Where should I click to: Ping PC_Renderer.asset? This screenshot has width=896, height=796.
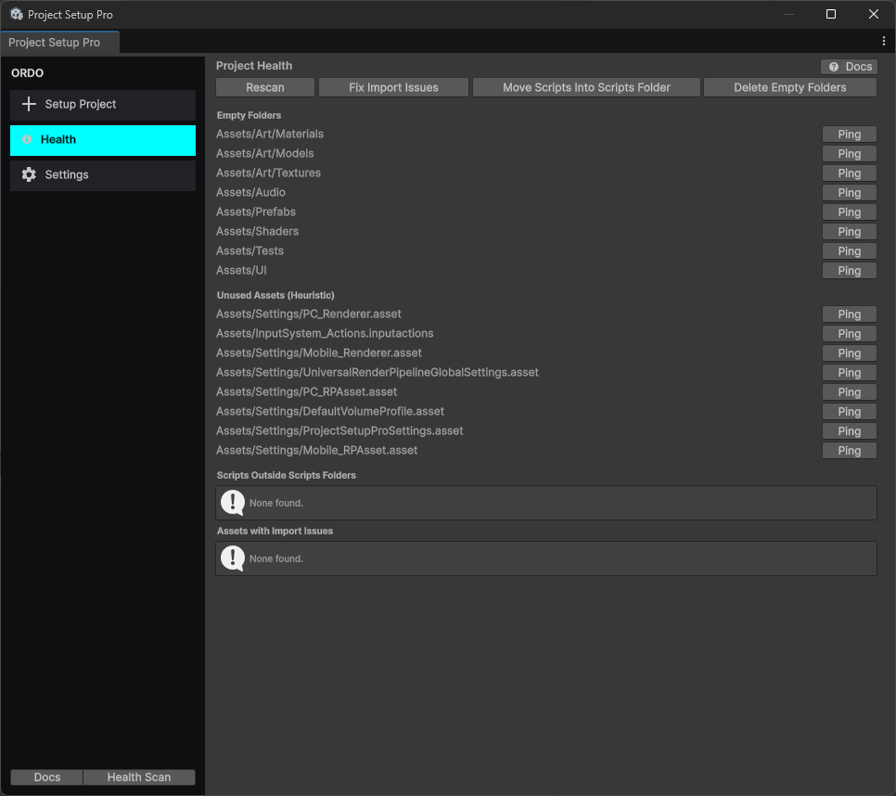coord(849,315)
